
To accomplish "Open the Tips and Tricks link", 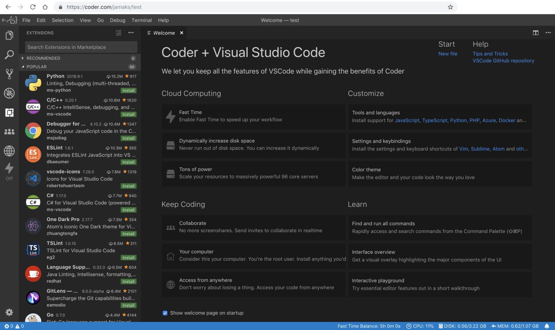I will point(490,54).
